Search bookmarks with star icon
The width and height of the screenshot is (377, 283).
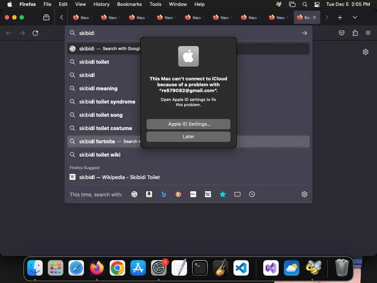(x=223, y=194)
